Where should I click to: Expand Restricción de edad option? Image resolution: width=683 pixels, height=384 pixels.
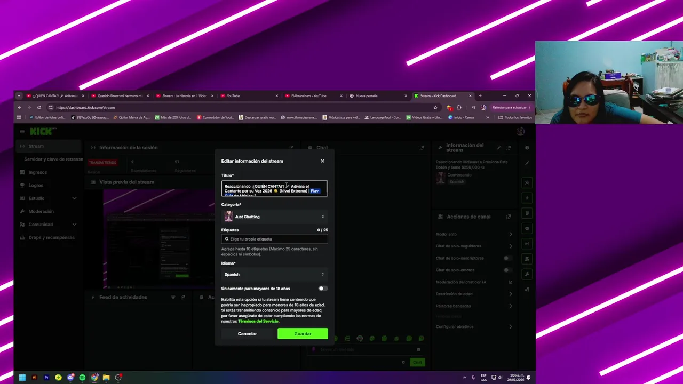click(x=474, y=294)
